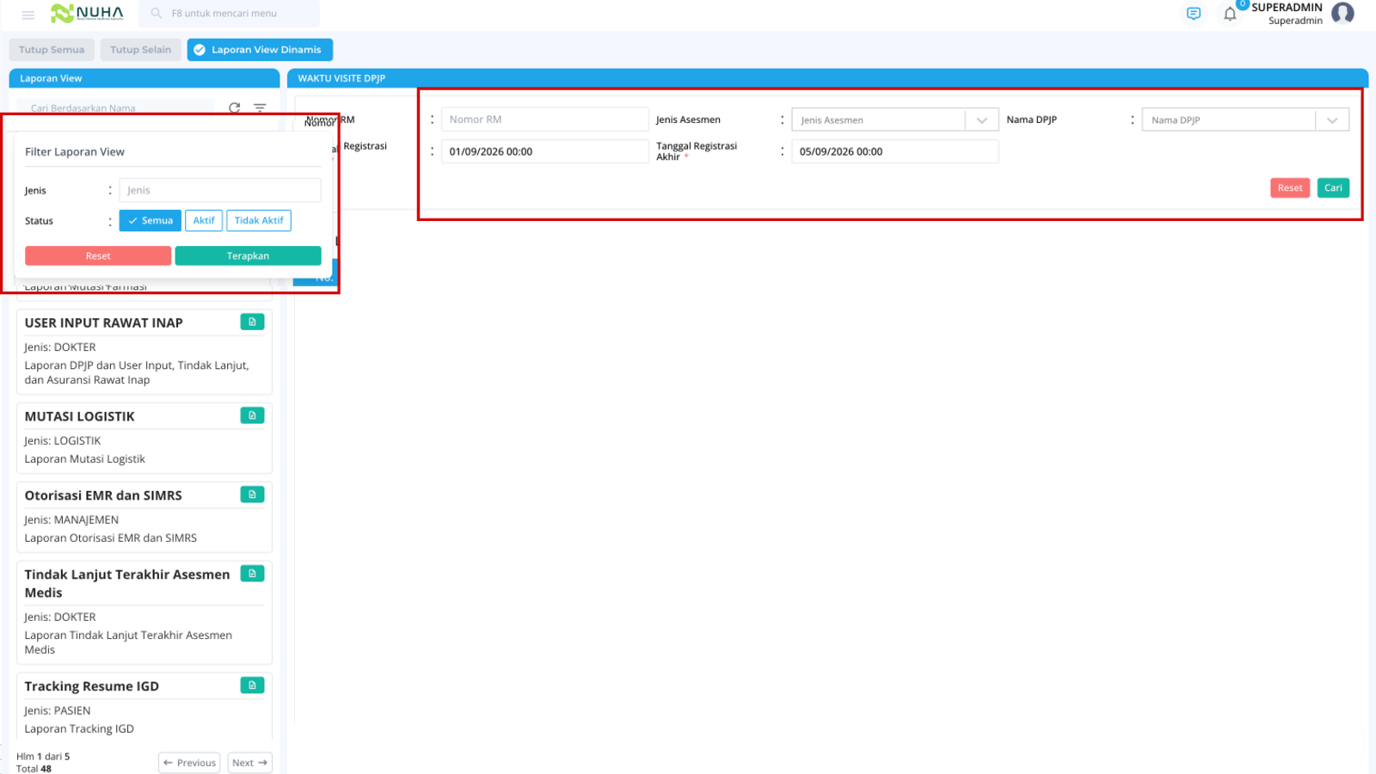Go to the Previous page
The width and height of the screenshot is (1376, 774).
[189, 763]
